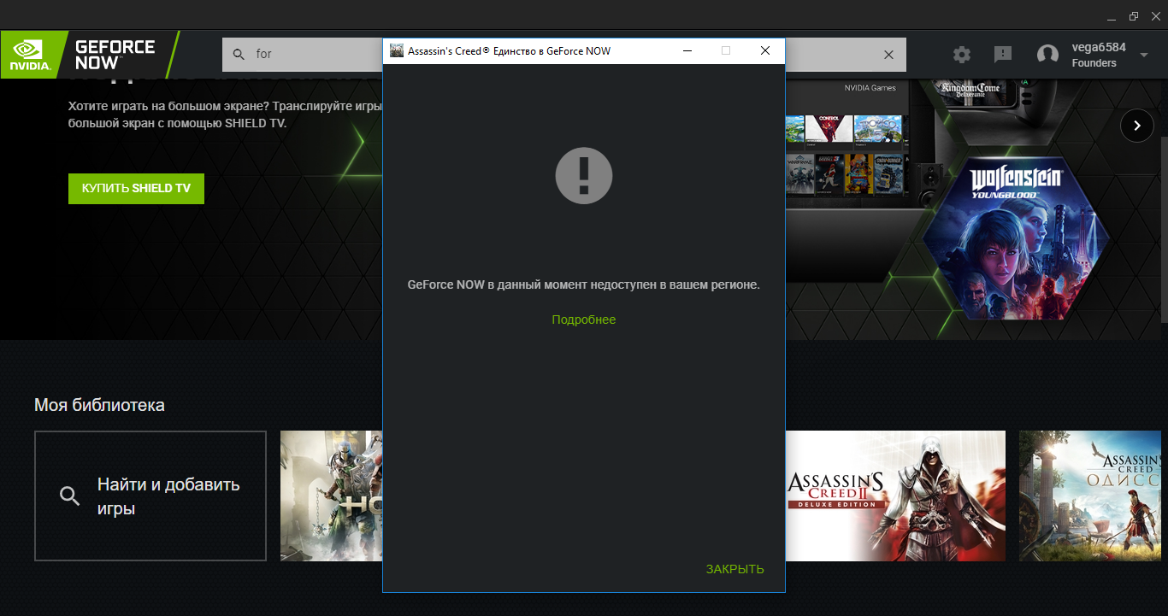The height and width of the screenshot is (616, 1168).
Task: Open the Assassin's Creed II Deluxe Edition thumbnail
Action: [x=894, y=496]
